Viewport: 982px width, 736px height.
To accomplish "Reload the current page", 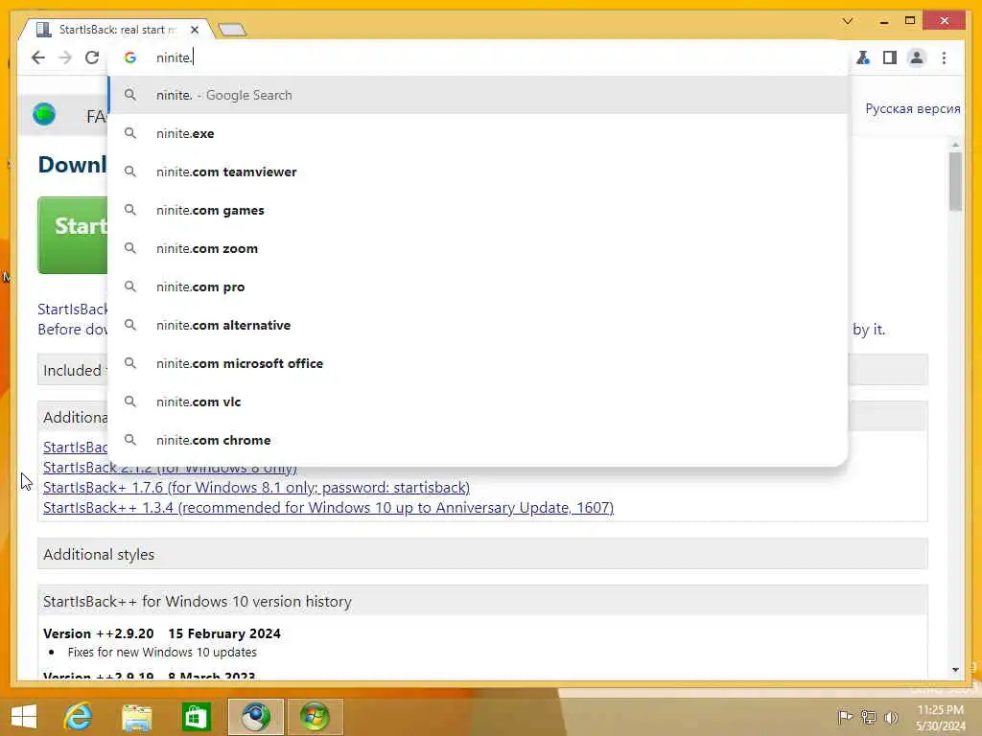I will tap(92, 57).
